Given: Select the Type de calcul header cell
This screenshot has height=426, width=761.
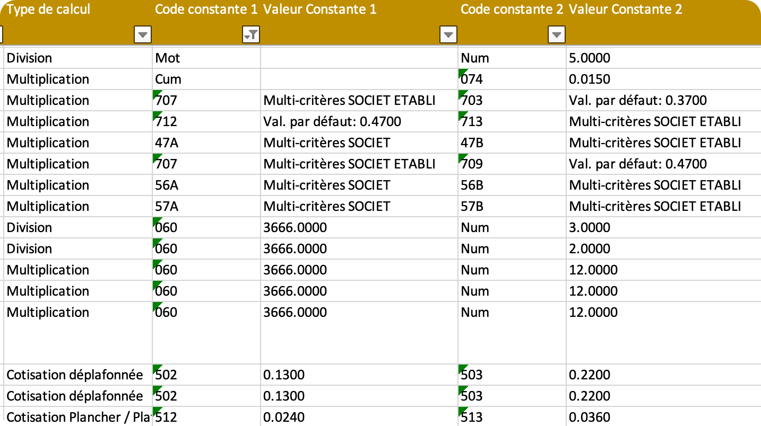Looking at the screenshot, I should click(49, 10).
